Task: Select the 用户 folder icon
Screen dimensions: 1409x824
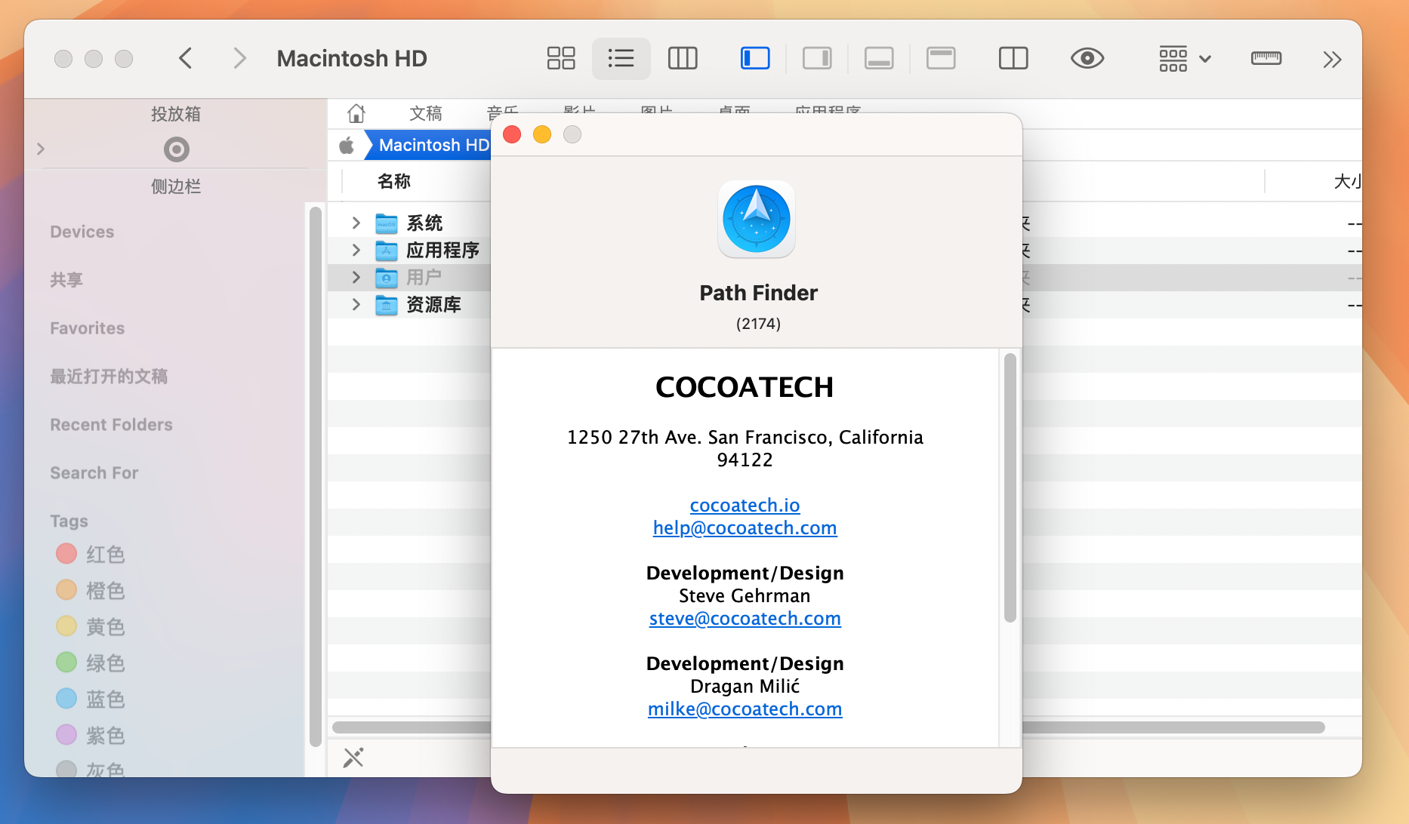Action: coord(387,278)
